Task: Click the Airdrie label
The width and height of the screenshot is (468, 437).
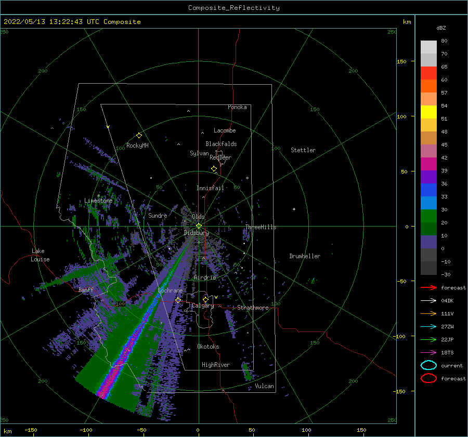Action: pos(205,277)
